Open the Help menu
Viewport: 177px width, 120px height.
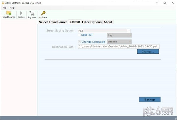click(12, 8)
